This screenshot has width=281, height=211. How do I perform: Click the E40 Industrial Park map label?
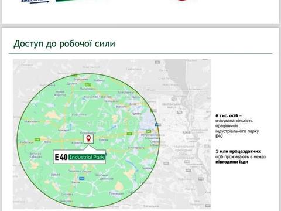80,157
